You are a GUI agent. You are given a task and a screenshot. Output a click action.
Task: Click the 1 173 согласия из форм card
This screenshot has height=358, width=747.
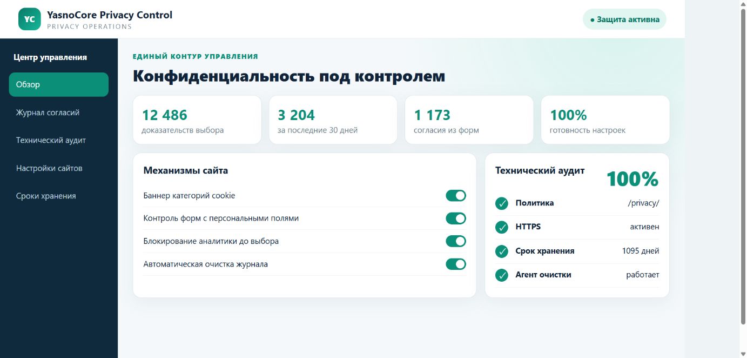(x=469, y=120)
